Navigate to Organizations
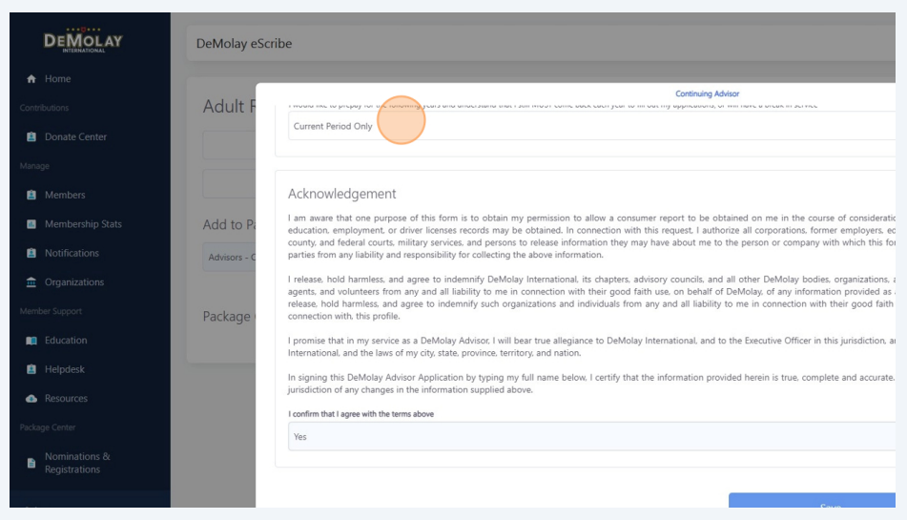This screenshot has width=907, height=520. coord(74,282)
